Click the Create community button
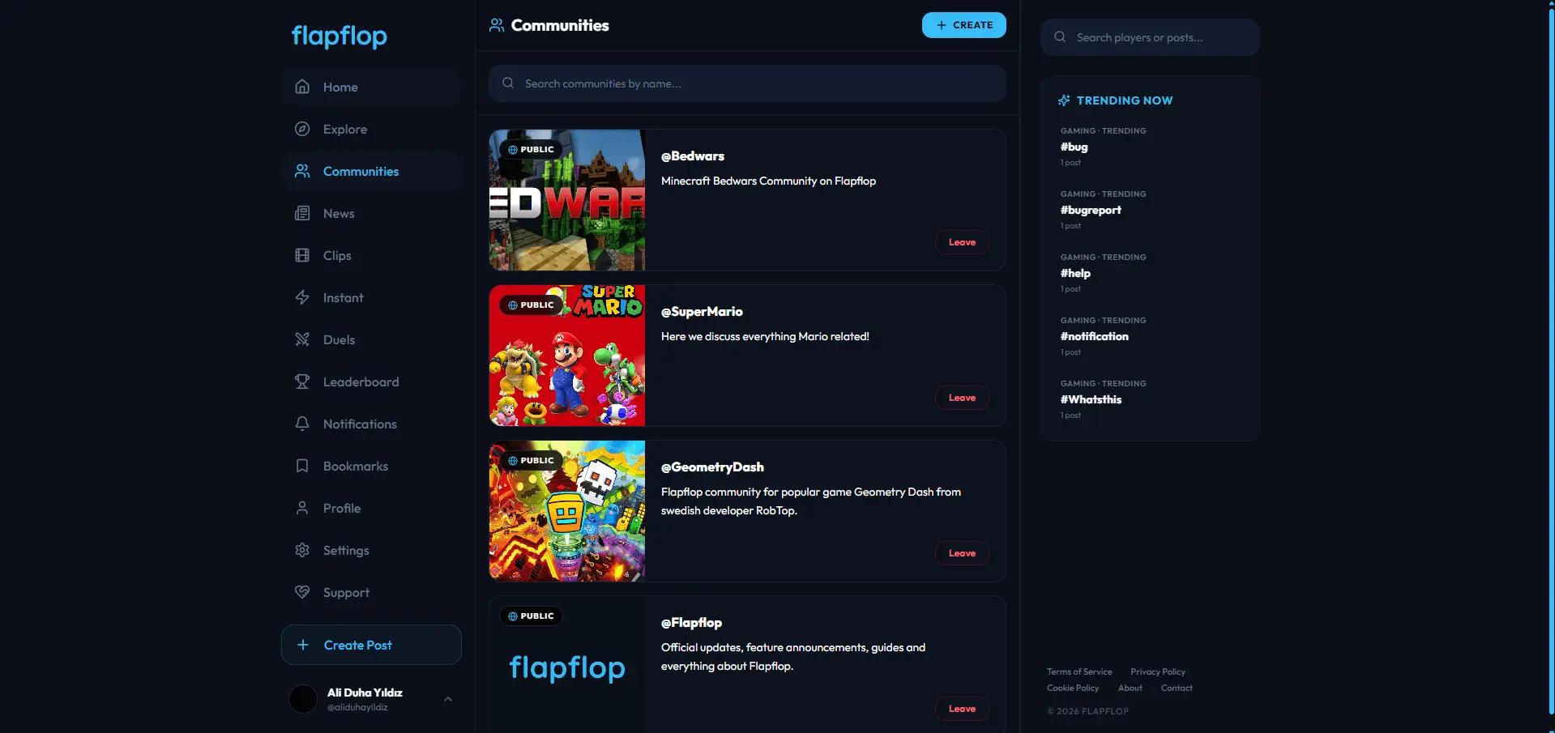Screen dimensions: 1555x733 click(x=963, y=25)
